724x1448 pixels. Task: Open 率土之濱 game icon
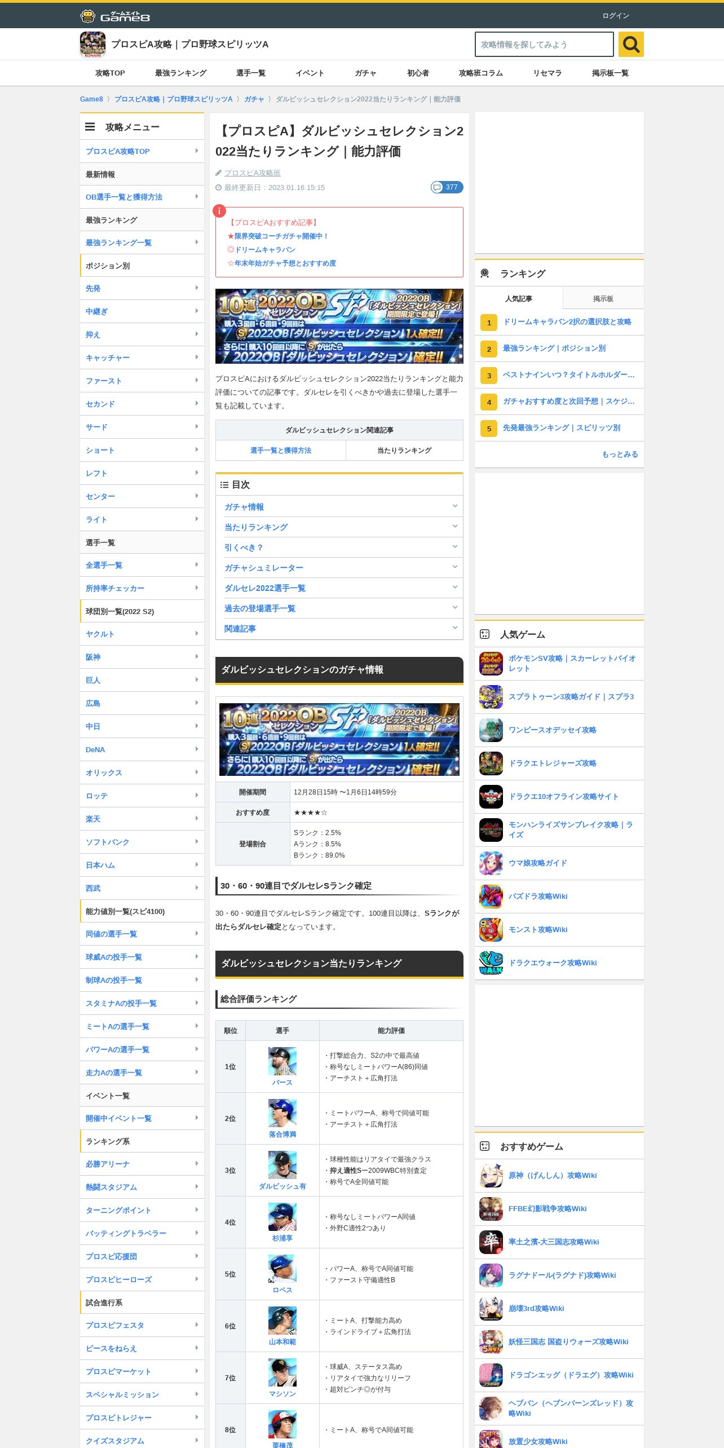(x=491, y=1242)
